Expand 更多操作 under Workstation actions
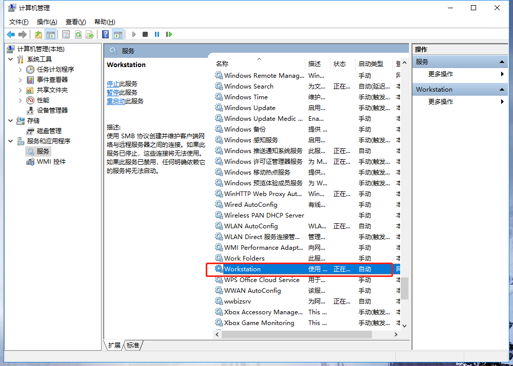The height and width of the screenshot is (366, 513). [441, 101]
